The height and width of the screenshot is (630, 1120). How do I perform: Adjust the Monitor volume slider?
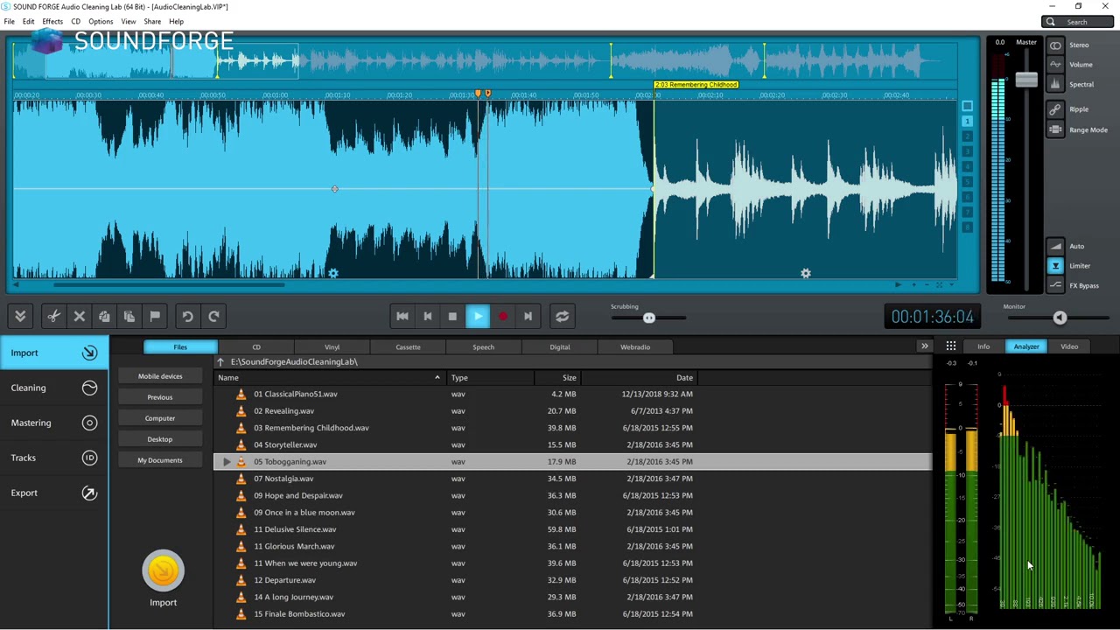pos(1060,318)
